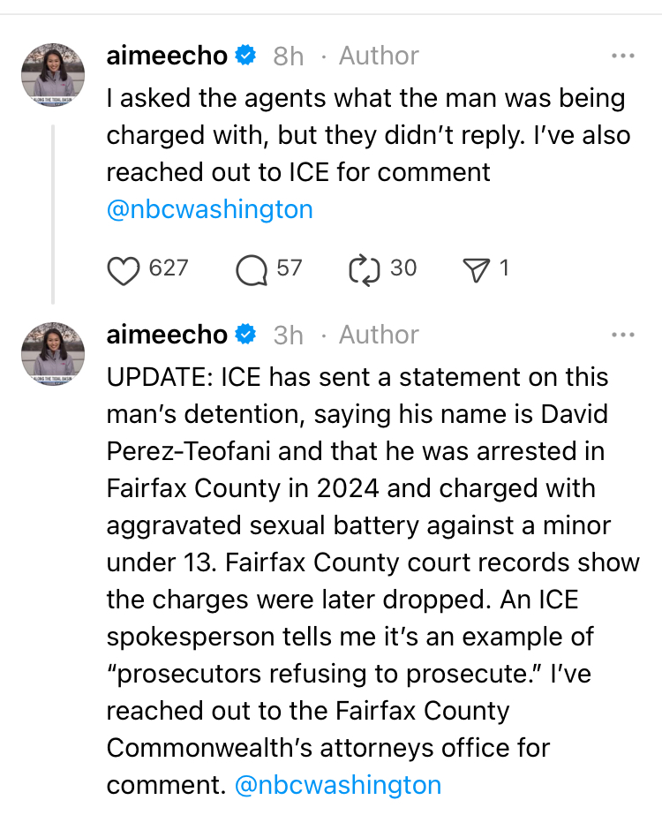The image size is (662, 815).
Task: Like the first post with 627 likes
Action: (x=124, y=269)
